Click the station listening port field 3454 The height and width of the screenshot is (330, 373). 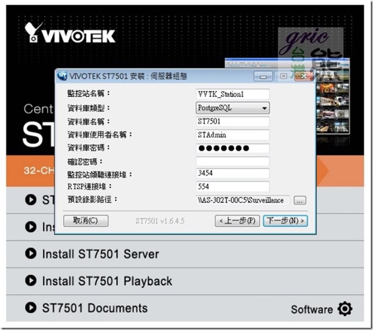[x=233, y=173]
